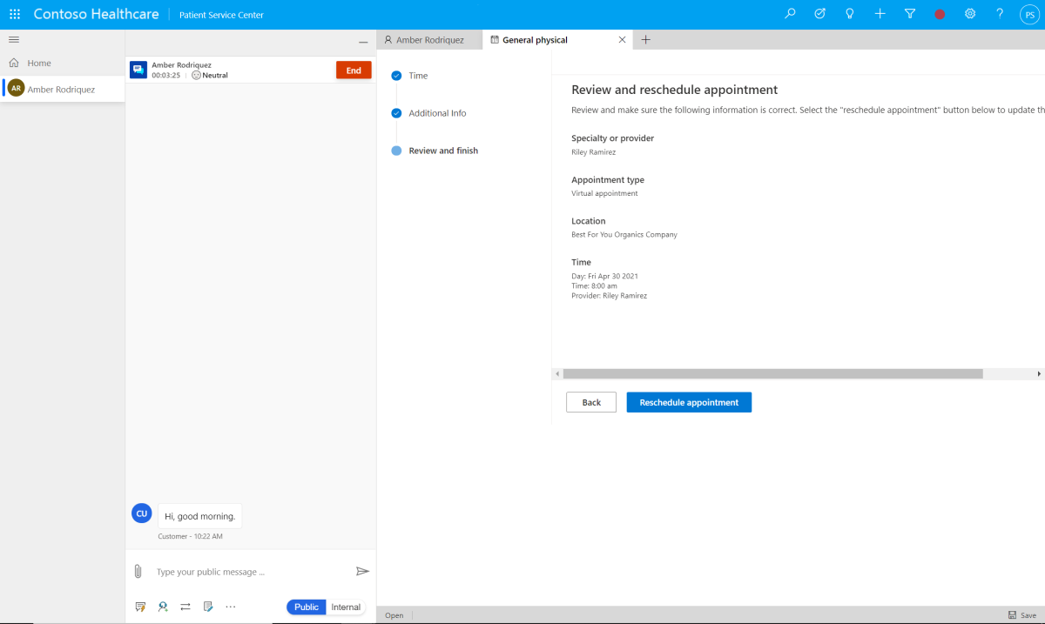Click Contoso Healthcare title
The width and height of the screenshot is (1045, 624).
96,14
